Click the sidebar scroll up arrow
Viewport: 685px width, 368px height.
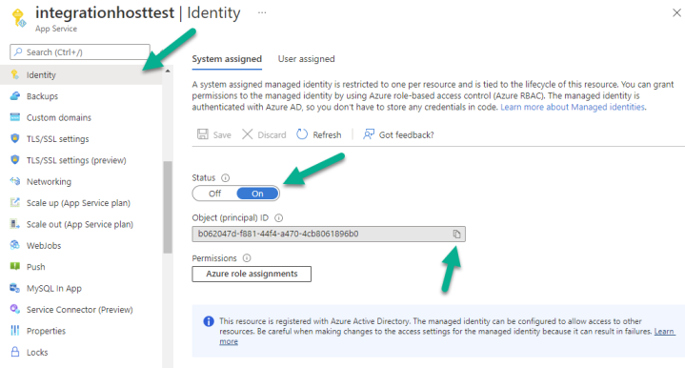click(168, 71)
